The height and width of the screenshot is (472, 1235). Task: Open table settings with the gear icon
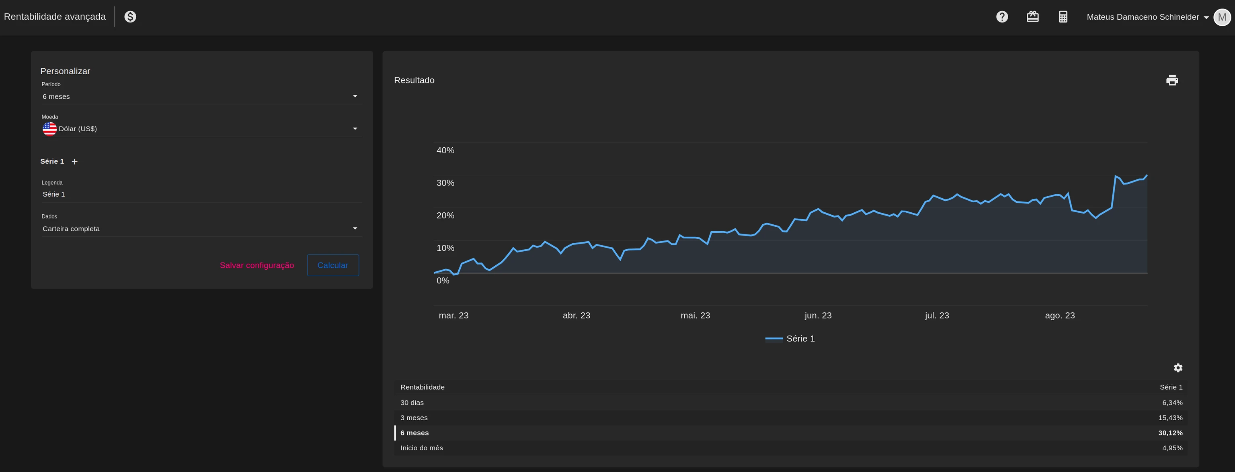[1178, 368]
